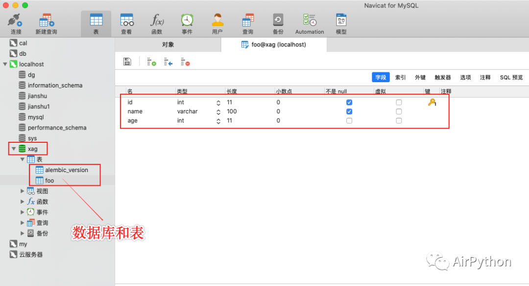Expand the 视图 tree node

click(x=22, y=191)
